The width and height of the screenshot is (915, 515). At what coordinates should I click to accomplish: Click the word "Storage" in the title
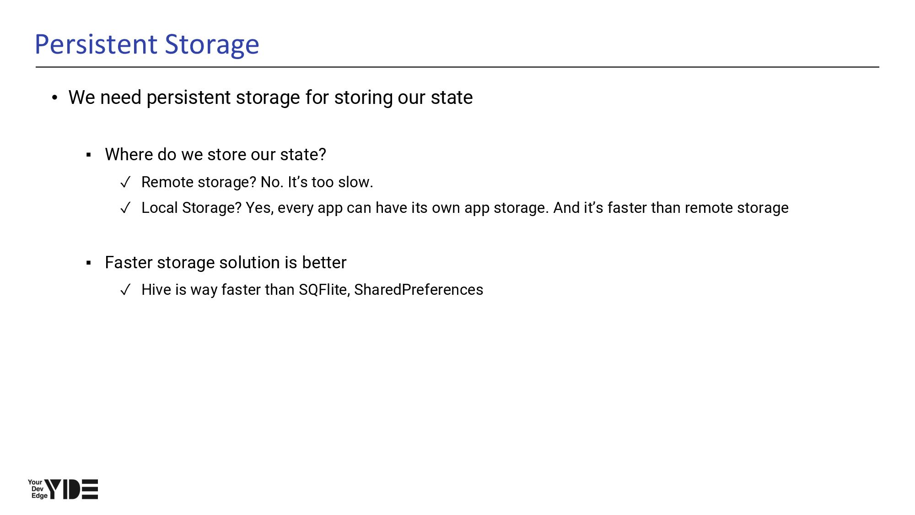pyautogui.click(x=212, y=44)
